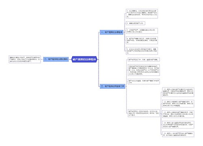Click the last note of branch 三 with sub-items
This screenshot has width=203, height=146.
(x=144, y=113)
